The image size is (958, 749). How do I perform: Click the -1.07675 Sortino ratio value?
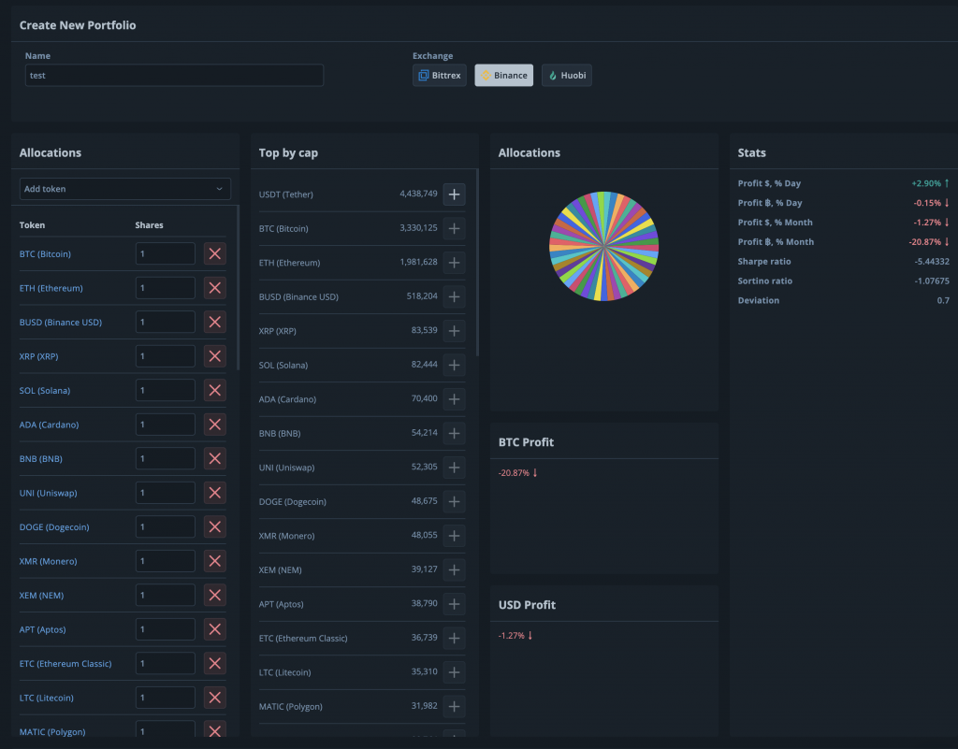[932, 281]
